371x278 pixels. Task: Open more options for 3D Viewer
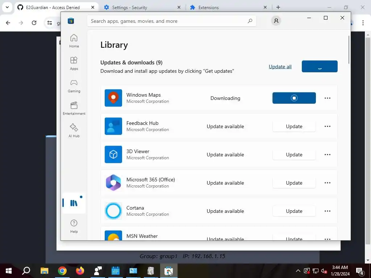[x=328, y=155]
